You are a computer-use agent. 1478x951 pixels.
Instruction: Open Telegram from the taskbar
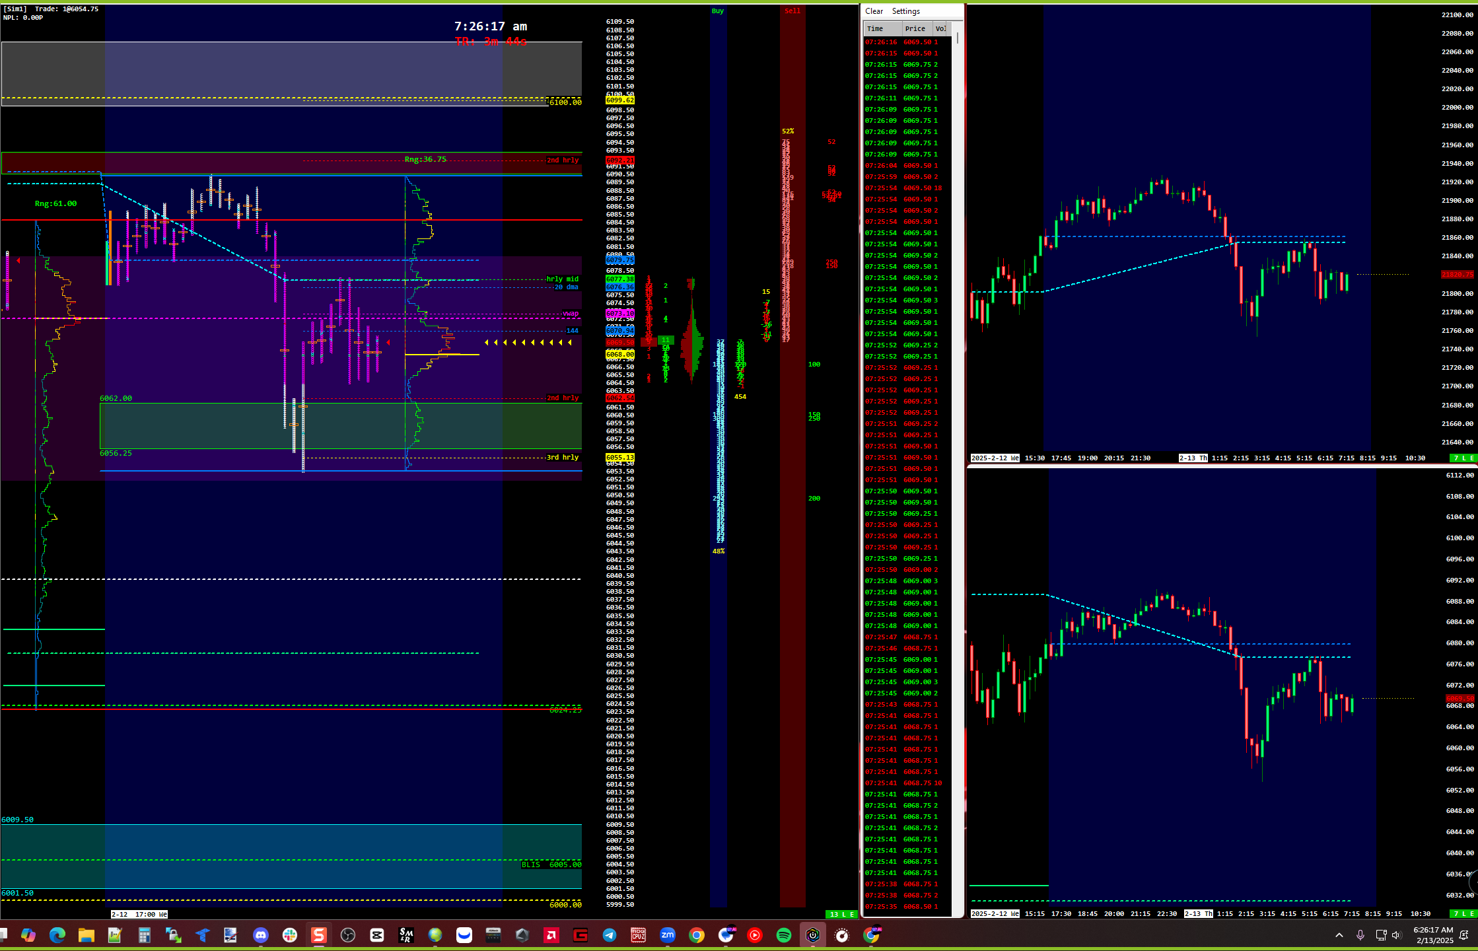click(608, 935)
